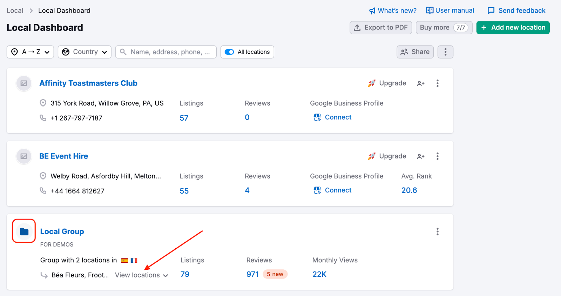The height and width of the screenshot is (296, 561).
Task: Open the Local Group link
Action: (62, 231)
